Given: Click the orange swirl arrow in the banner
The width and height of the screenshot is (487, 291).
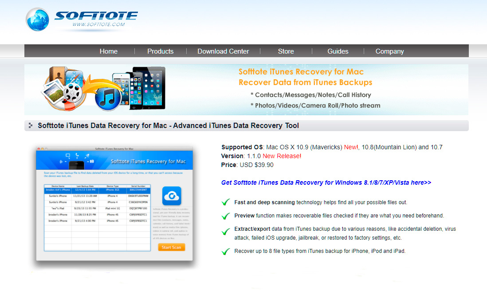Looking at the screenshot, I should (98, 83).
